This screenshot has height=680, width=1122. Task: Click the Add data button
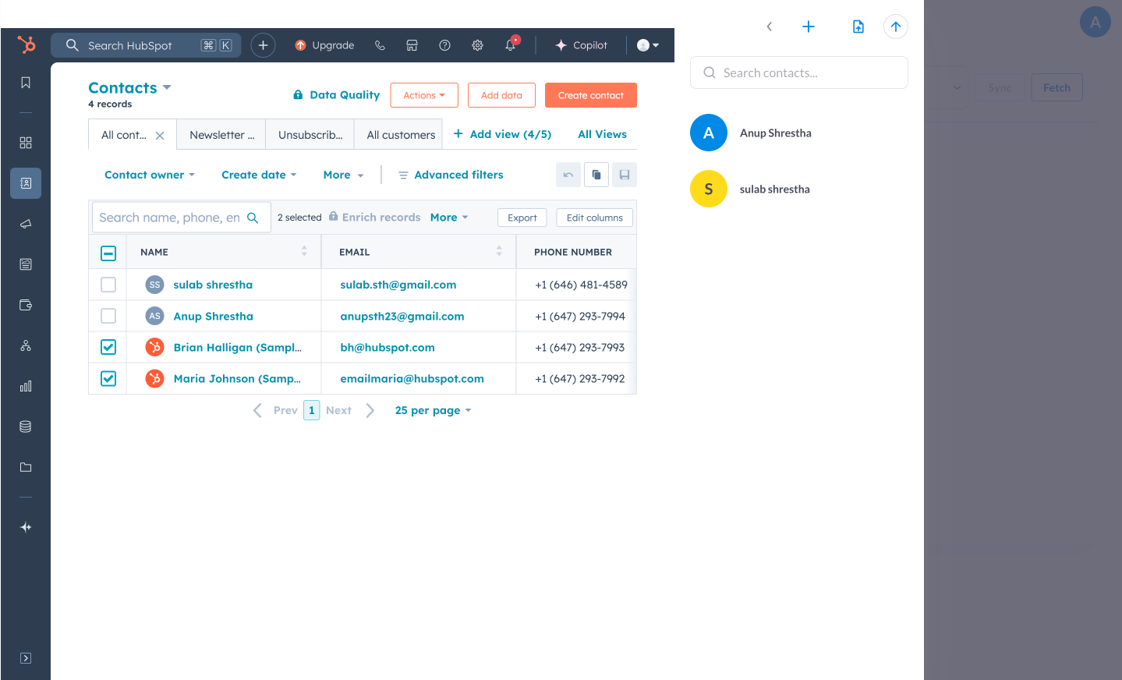click(501, 95)
